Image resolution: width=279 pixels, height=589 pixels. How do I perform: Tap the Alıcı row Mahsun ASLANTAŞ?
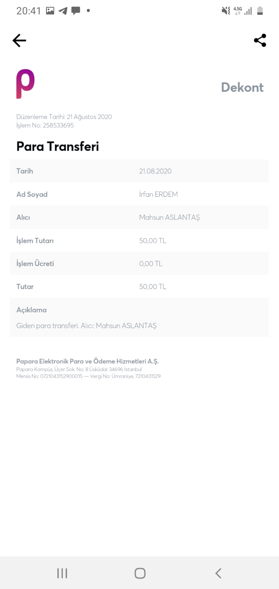click(x=139, y=217)
